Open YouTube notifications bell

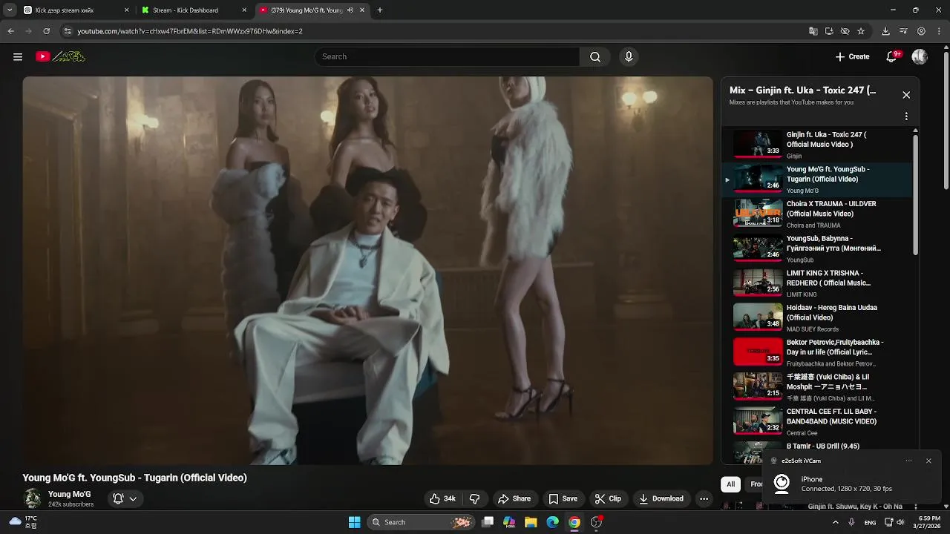click(892, 56)
